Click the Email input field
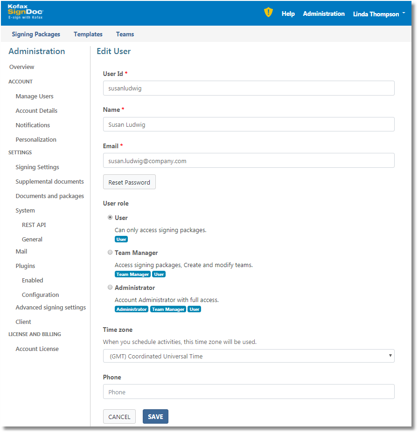The width and height of the screenshot is (418, 433). coord(248,161)
